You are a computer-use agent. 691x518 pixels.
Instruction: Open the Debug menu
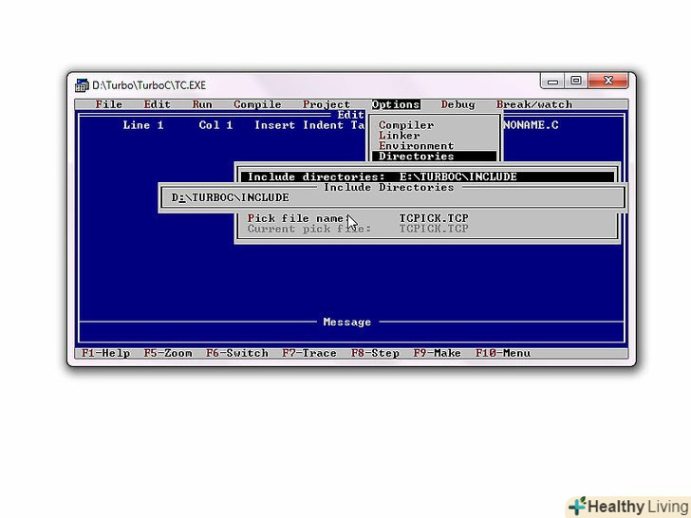point(458,105)
